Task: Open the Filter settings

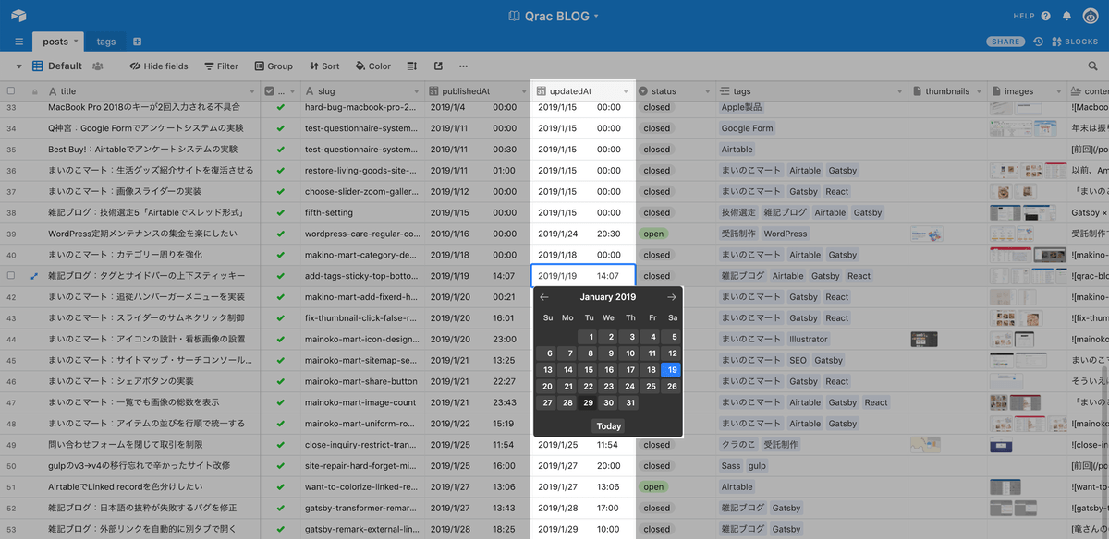Action: pyautogui.click(x=221, y=66)
